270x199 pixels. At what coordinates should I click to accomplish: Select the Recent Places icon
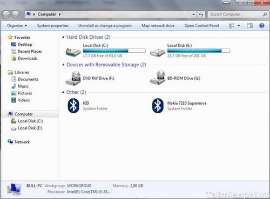[13, 51]
